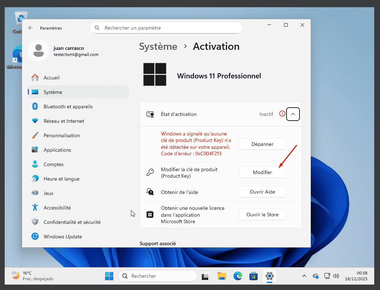The height and width of the screenshot is (290, 380).
Task: Collapse the État d'activation section
Action: (293, 114)
